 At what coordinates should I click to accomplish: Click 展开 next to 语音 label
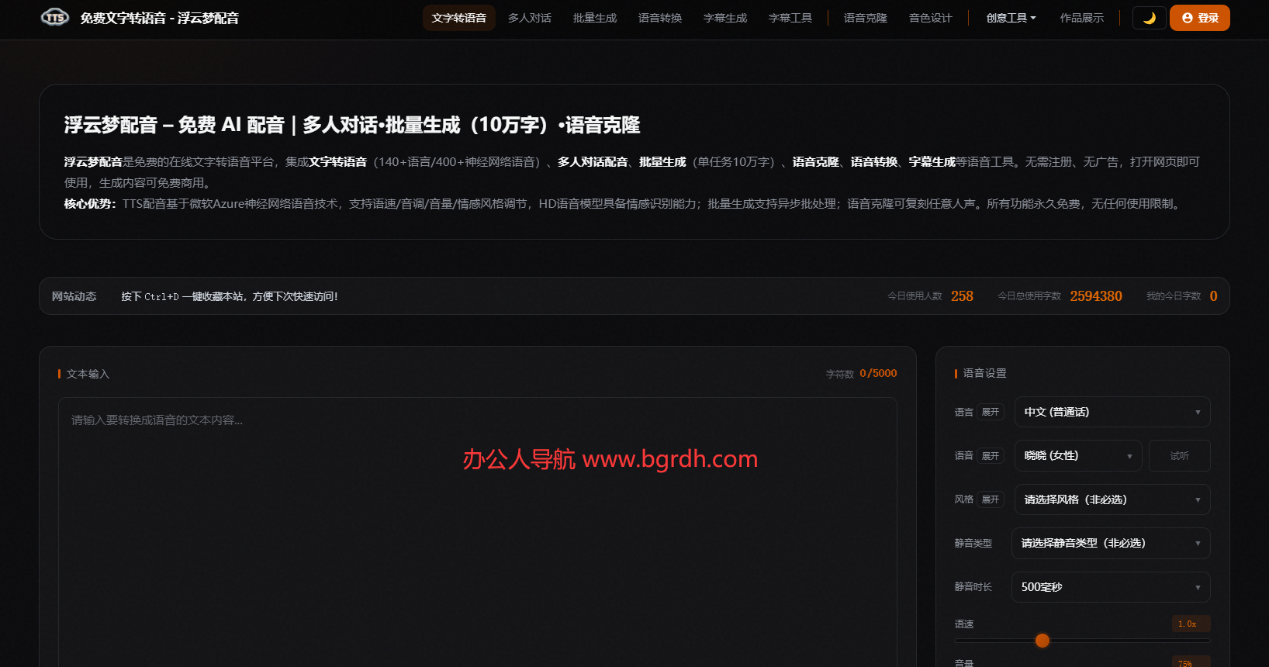[x=991, y=455]
